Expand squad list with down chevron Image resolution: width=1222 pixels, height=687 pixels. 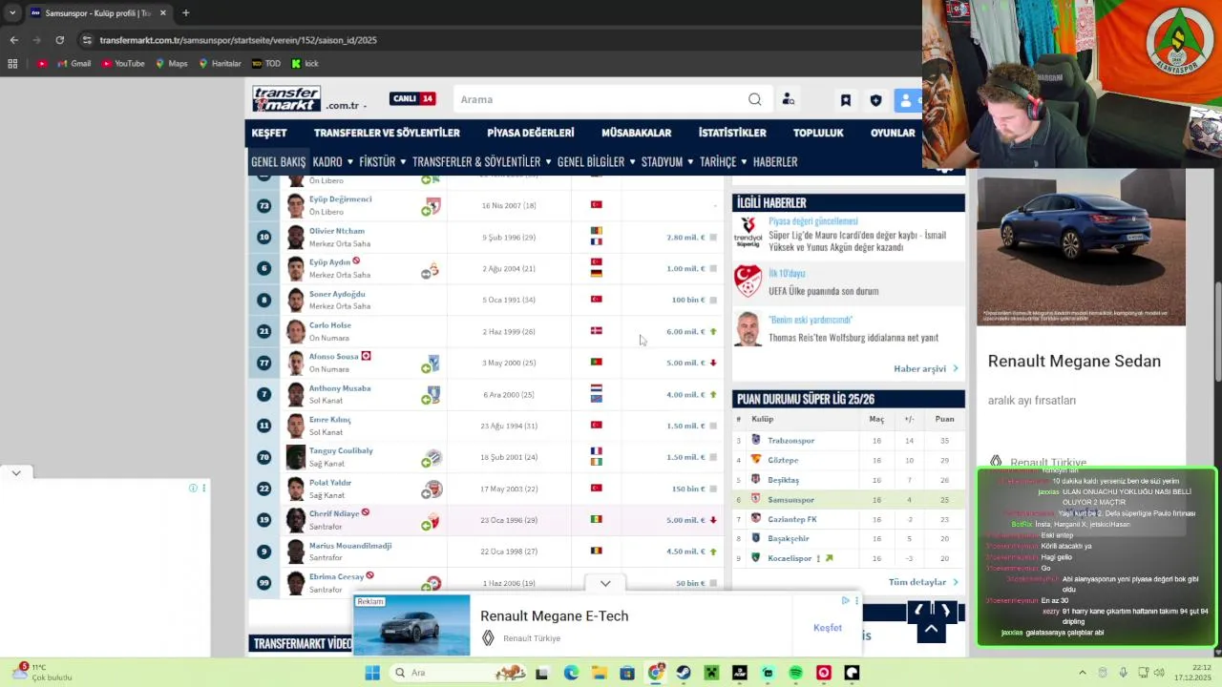[x=605, y=583]
